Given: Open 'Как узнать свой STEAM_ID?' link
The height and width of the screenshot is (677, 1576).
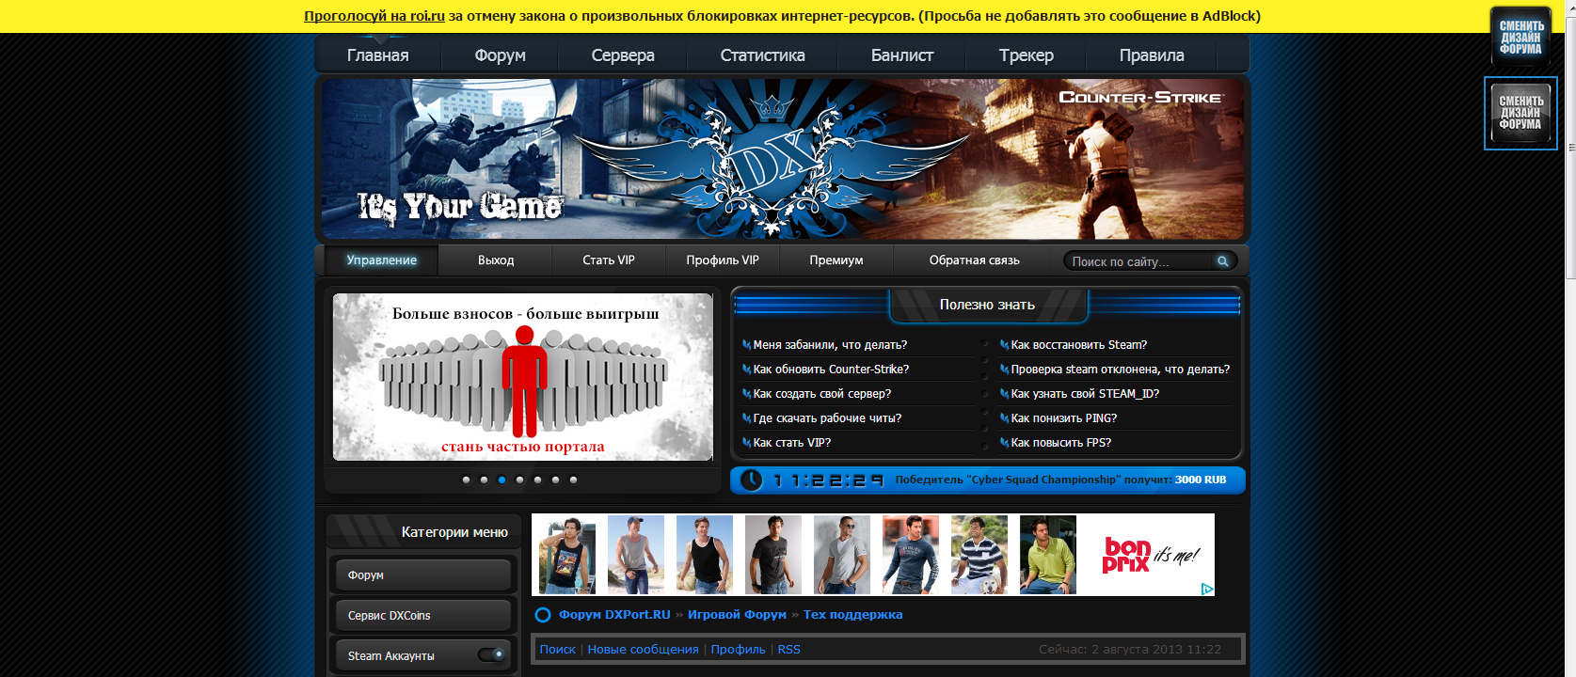Looking at the screenshot, I should (x=1085, y=394).
